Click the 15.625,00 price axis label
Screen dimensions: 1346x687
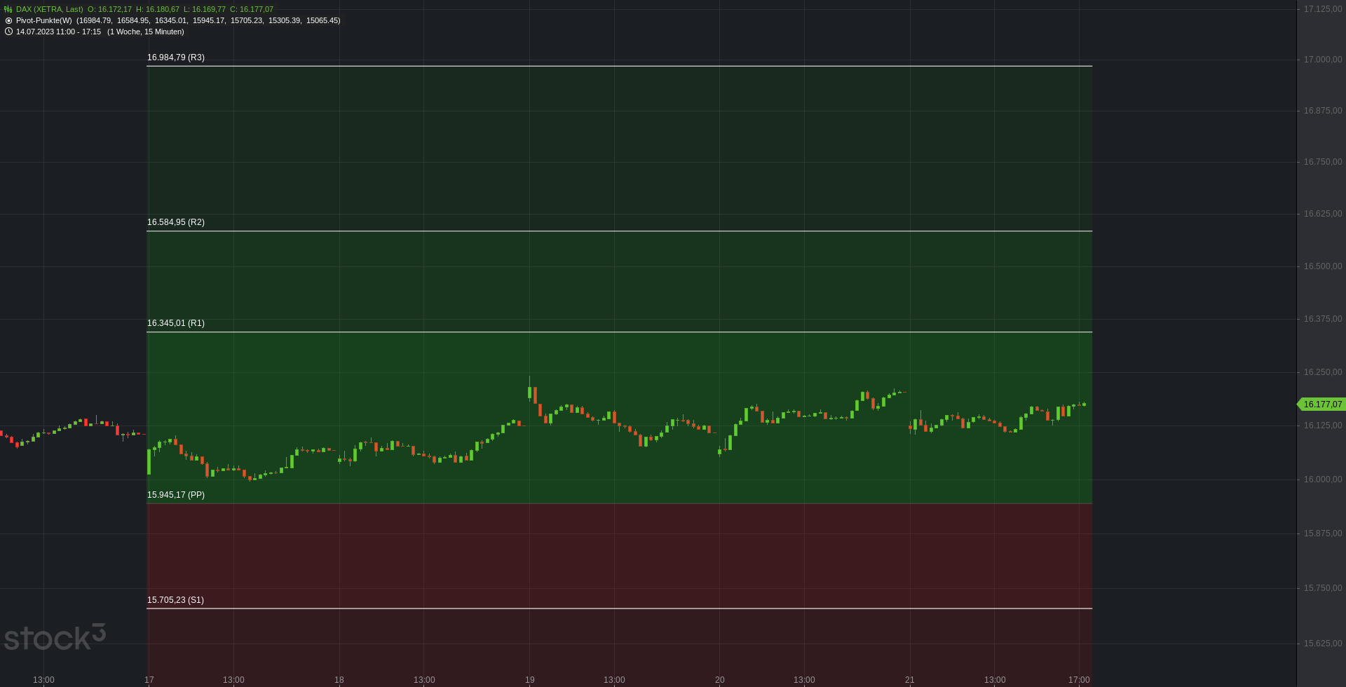[x=1323, y=644]
